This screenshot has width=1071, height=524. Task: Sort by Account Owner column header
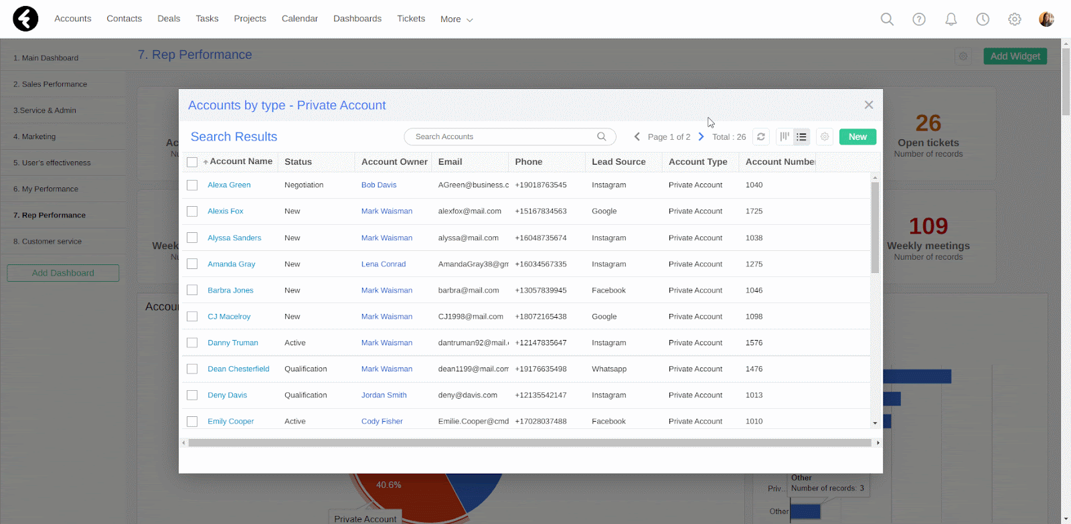pyautogui.click(x=394, y=162)
